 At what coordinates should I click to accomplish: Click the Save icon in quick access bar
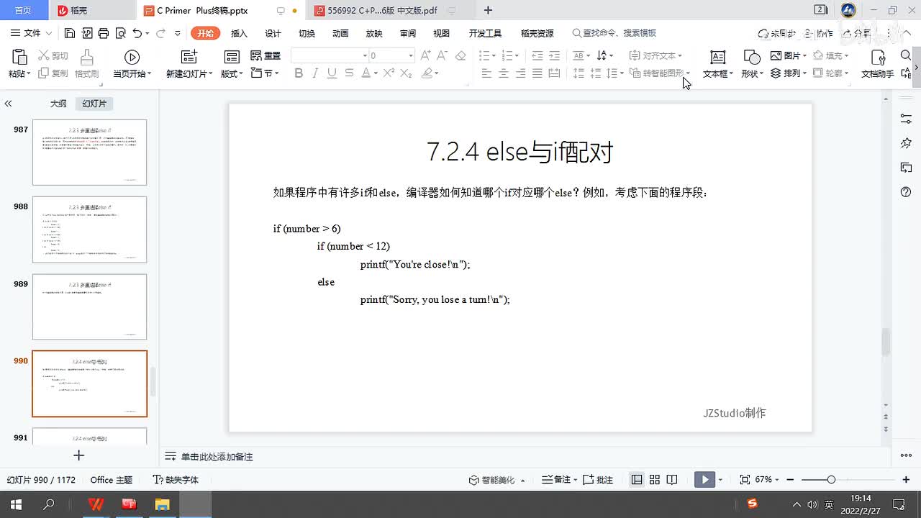70,33
